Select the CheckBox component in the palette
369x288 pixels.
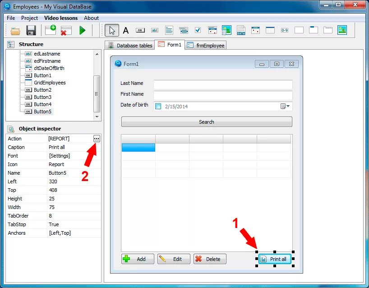(x=197, y=30)
